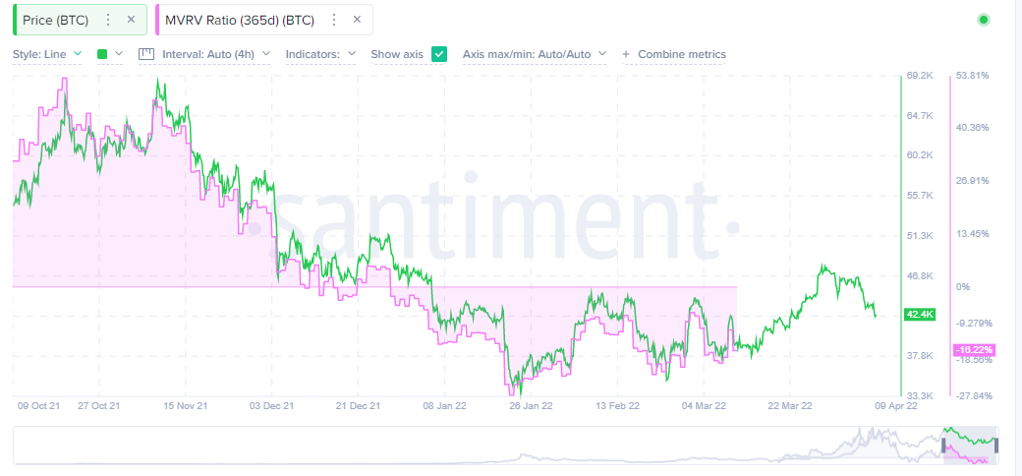This screenshot has width=1022, height=476.
Task: Click the interval candle icon
Action: point(145,54)
